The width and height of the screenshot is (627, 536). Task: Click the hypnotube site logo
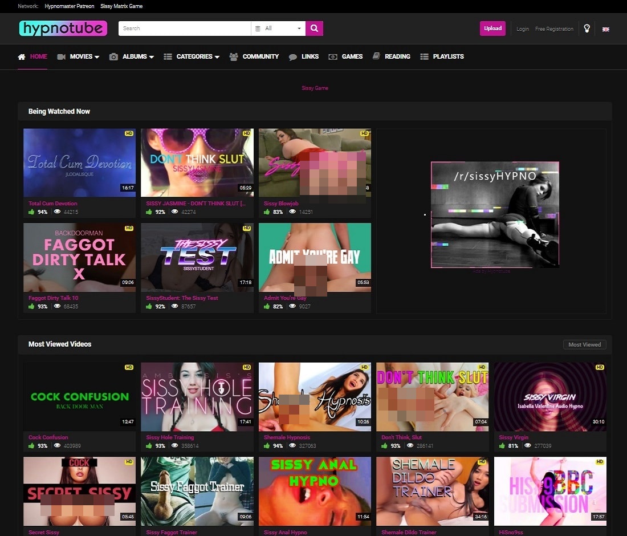pyautogui.click(x=63, y=29)
